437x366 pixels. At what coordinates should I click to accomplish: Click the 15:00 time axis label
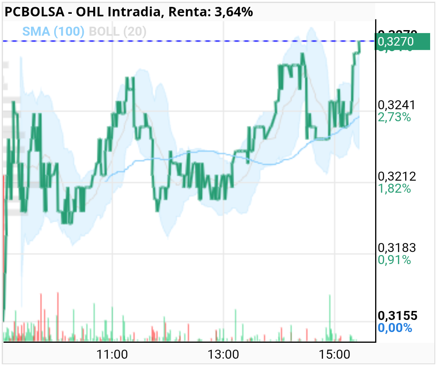pos(334,354)
